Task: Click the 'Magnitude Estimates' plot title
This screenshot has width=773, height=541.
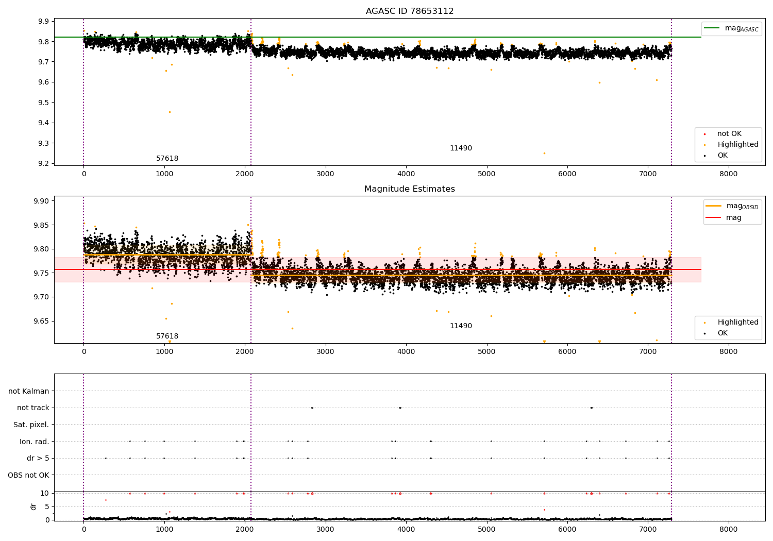Action: (410, 189)
